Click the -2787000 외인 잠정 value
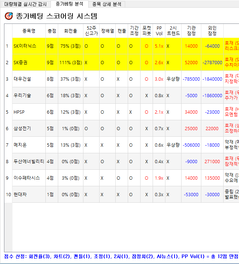 pos(212,62)
